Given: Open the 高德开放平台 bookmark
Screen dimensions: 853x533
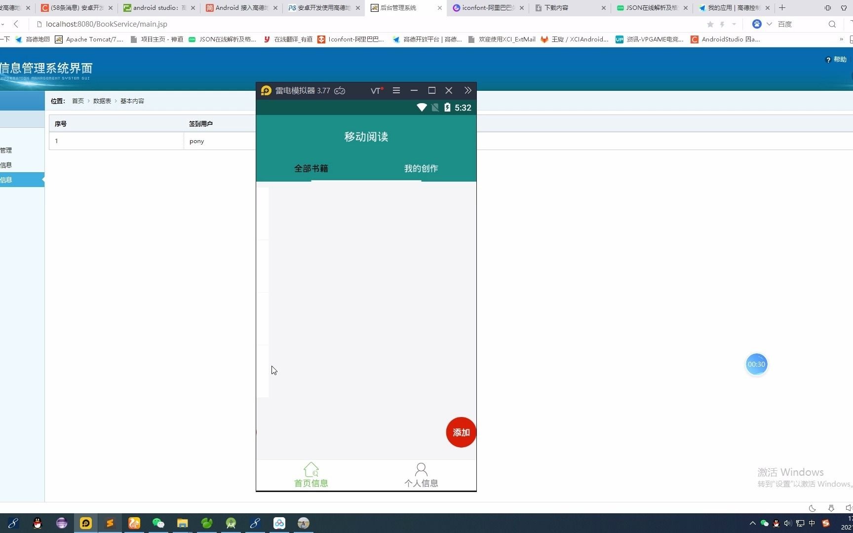Looking at the screenshot, I should point(427,39).
